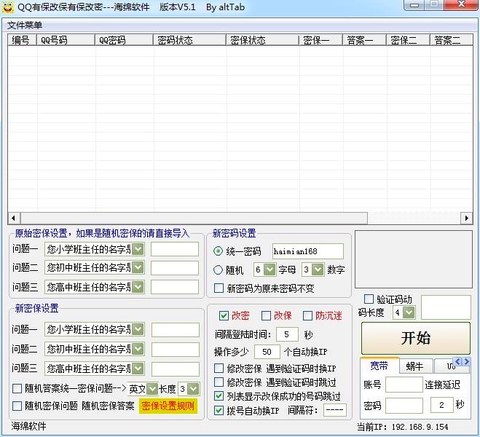This screenshot has height=437, width=480.
Task: Select the 随机 password radio option
Action: pos(219,270)
